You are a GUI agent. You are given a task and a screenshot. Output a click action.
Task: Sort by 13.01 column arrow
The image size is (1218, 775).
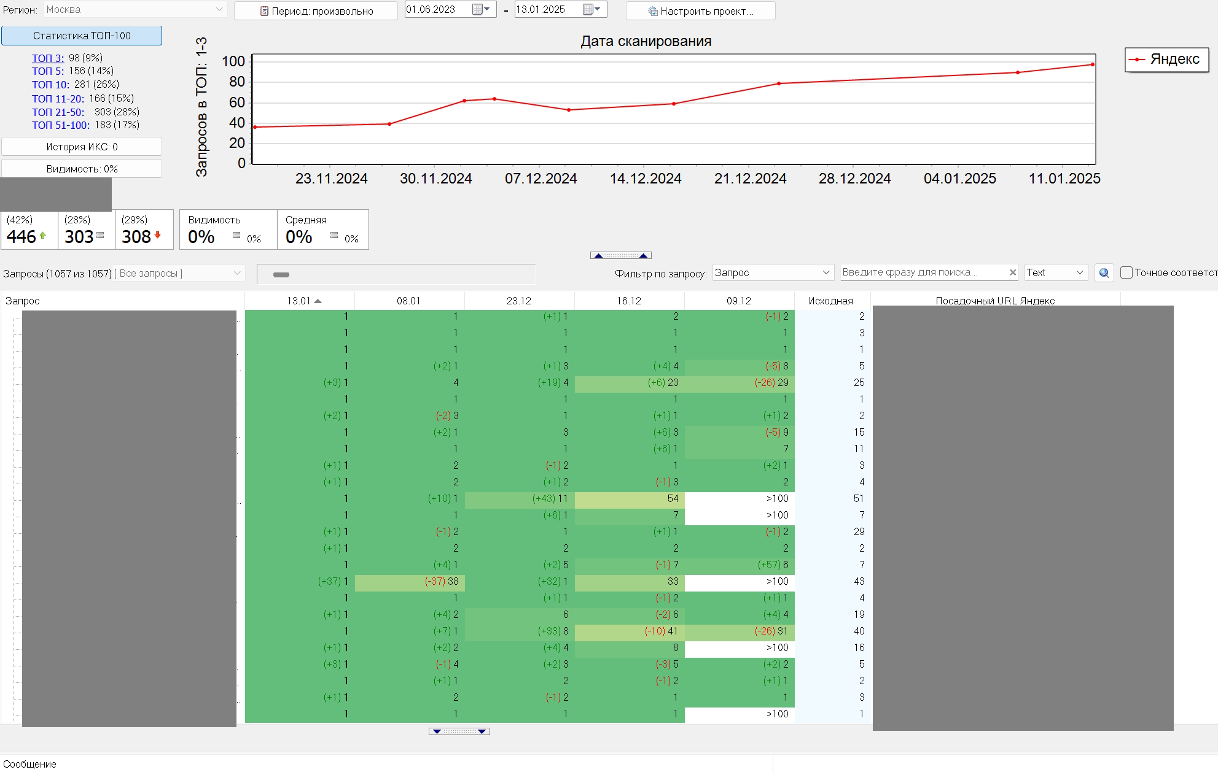pos(318,301)
